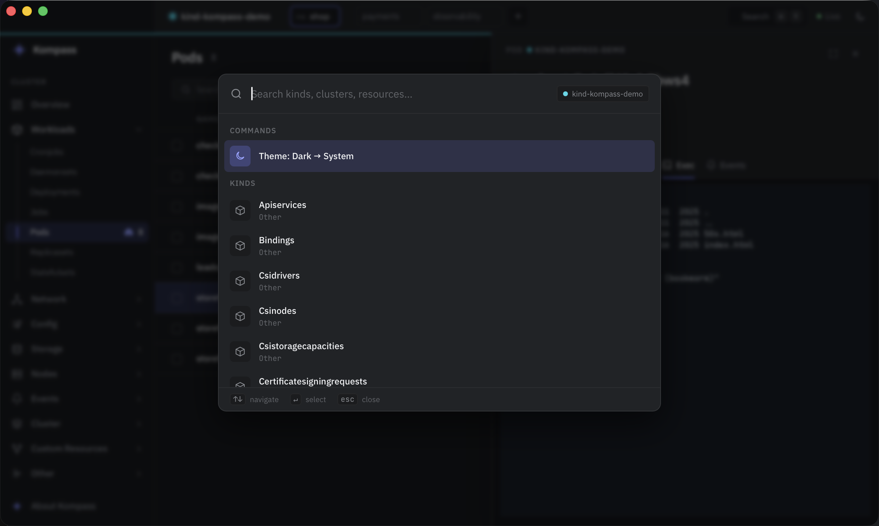Click the "select" label in the palette footer
The width and height of the screenshot is (879, 526).
316,399
